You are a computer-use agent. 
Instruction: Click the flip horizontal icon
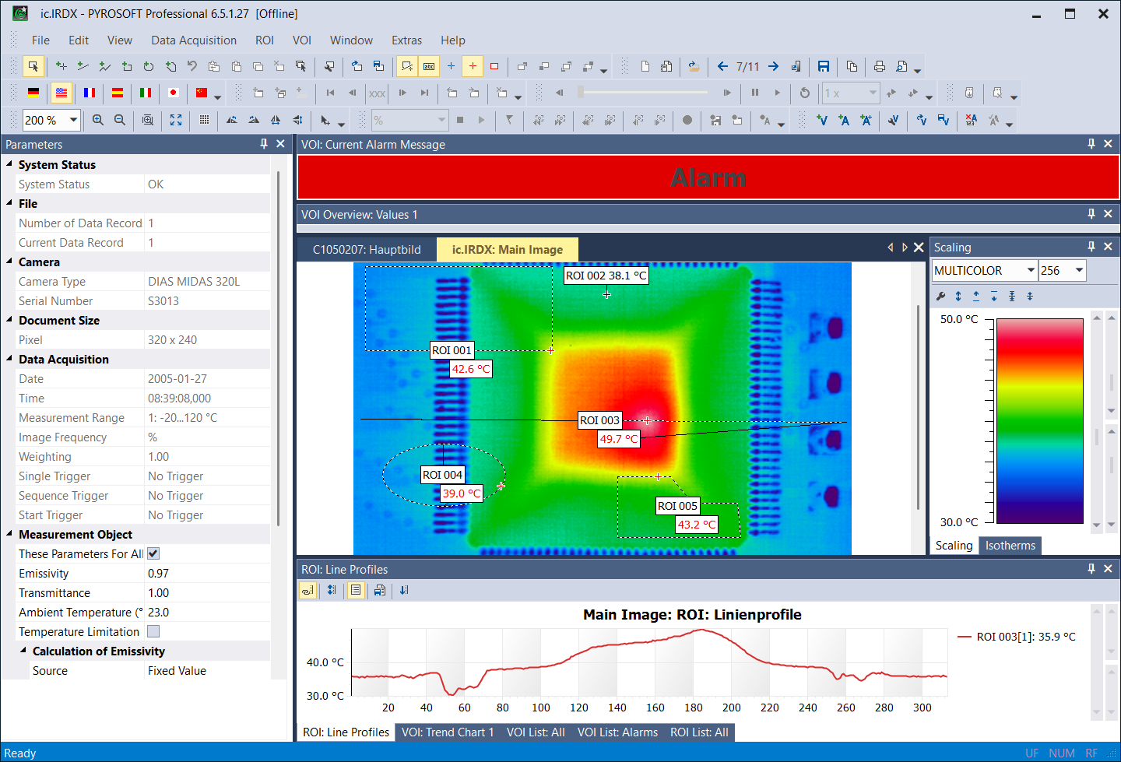276,120
